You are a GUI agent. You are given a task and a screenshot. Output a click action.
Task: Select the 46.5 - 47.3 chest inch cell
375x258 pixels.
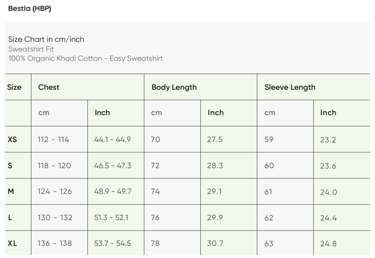point(113,166)
